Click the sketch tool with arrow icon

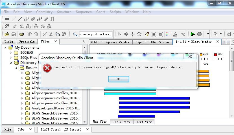(x=7, y=26)
